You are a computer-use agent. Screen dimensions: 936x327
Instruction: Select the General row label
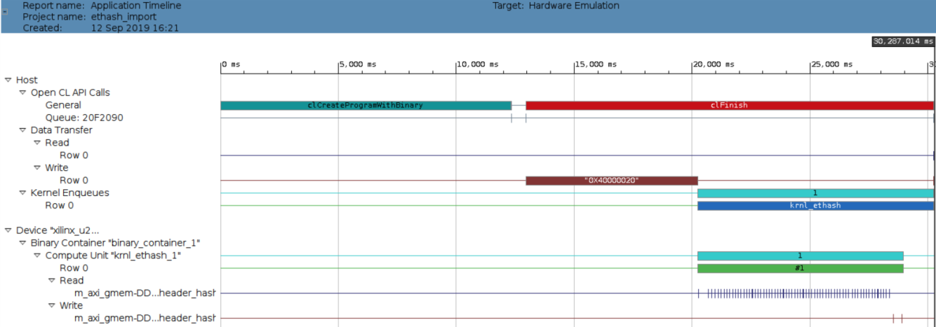(63, 106)
